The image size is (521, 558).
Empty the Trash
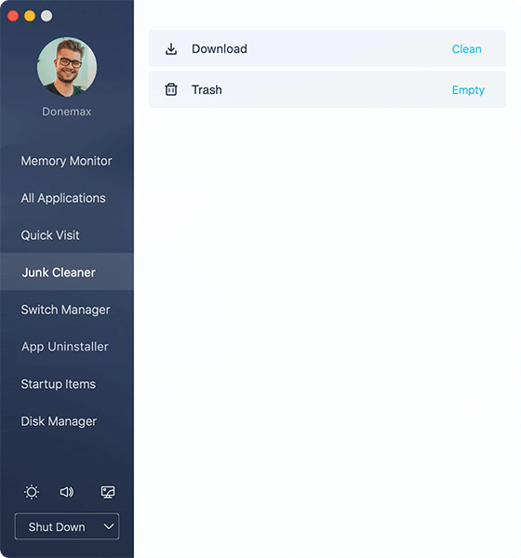(468, 90)
